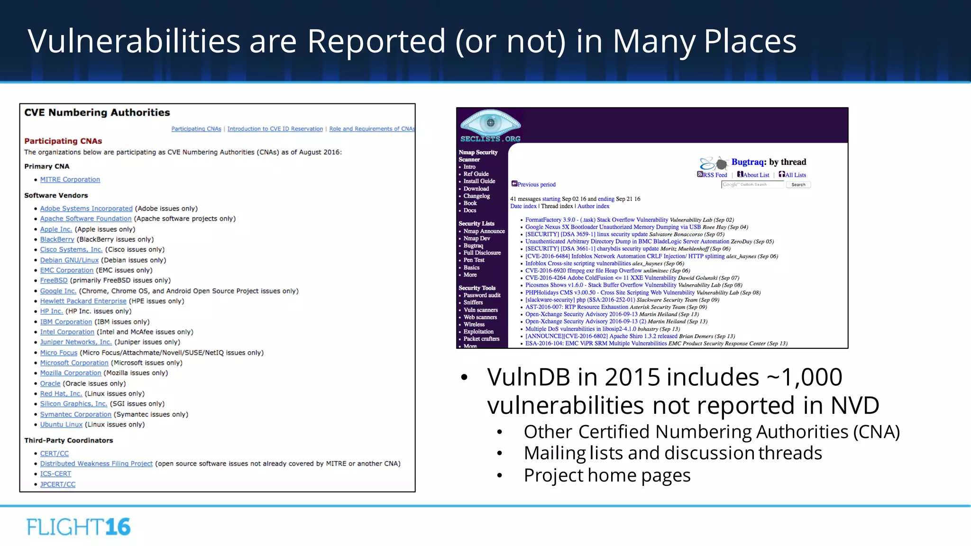Select Password audit under Security Tools
This screenshot has width=971, height=546.
[482, 295]
